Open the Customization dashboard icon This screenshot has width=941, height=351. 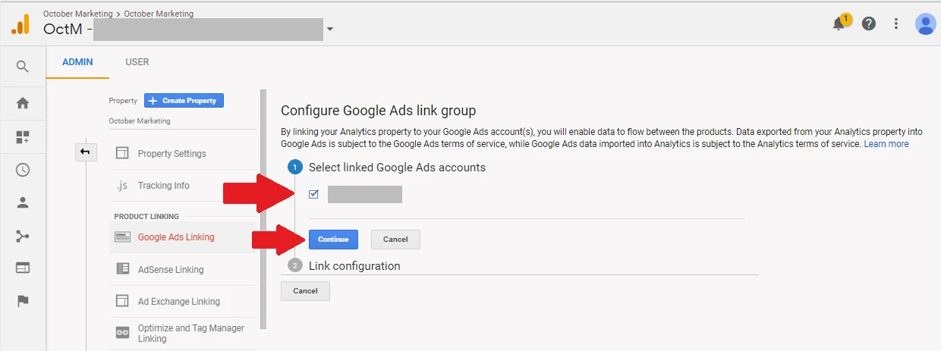23,137
